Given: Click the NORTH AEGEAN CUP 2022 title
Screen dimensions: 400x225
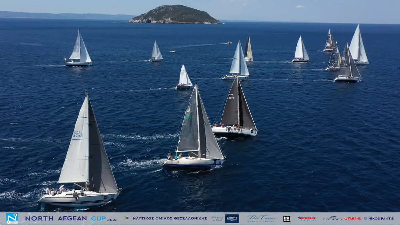Looking at the screenshot, I should [71, 219].
